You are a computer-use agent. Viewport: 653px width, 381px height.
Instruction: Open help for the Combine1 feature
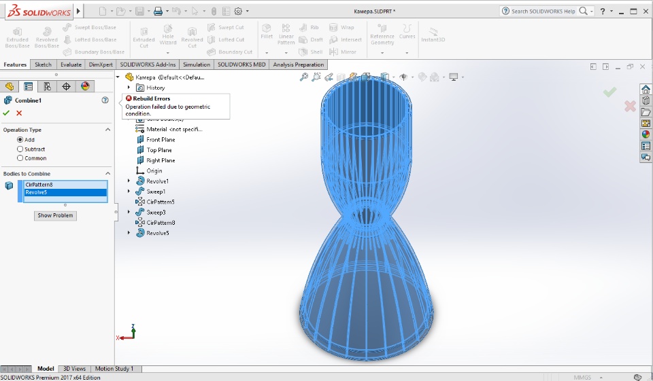[105, 101]
